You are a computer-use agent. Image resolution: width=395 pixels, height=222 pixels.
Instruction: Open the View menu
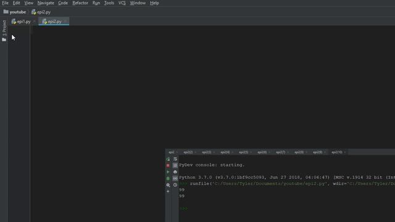[x=29, y=3]
